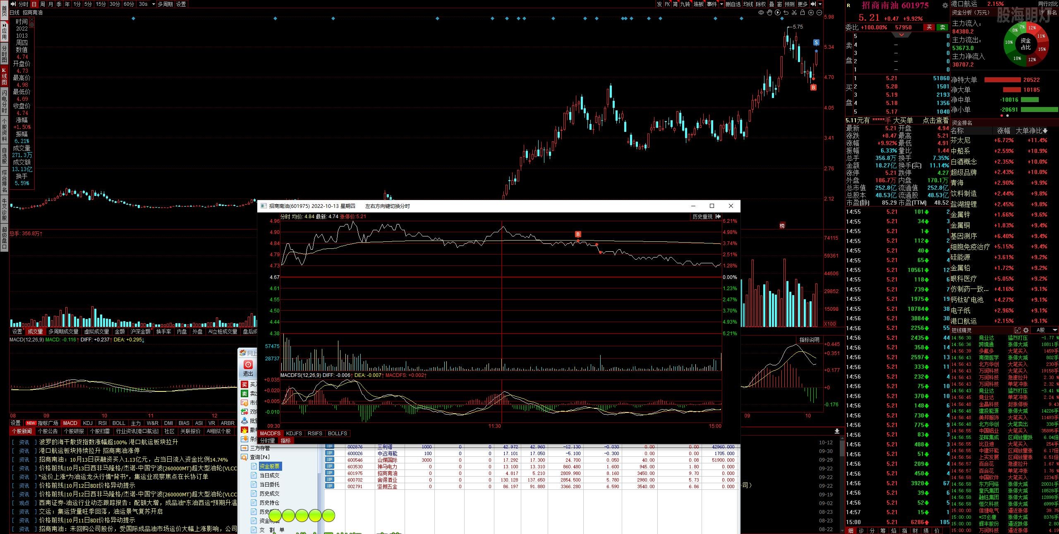Screen dimensions: 1059x534
Task: Switch to the KDJ indicator tab below the main chart
Action: click(x=88, y=423)
